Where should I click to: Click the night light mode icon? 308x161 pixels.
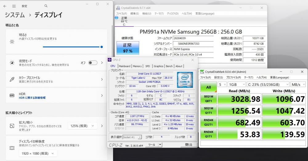[12, 62]
